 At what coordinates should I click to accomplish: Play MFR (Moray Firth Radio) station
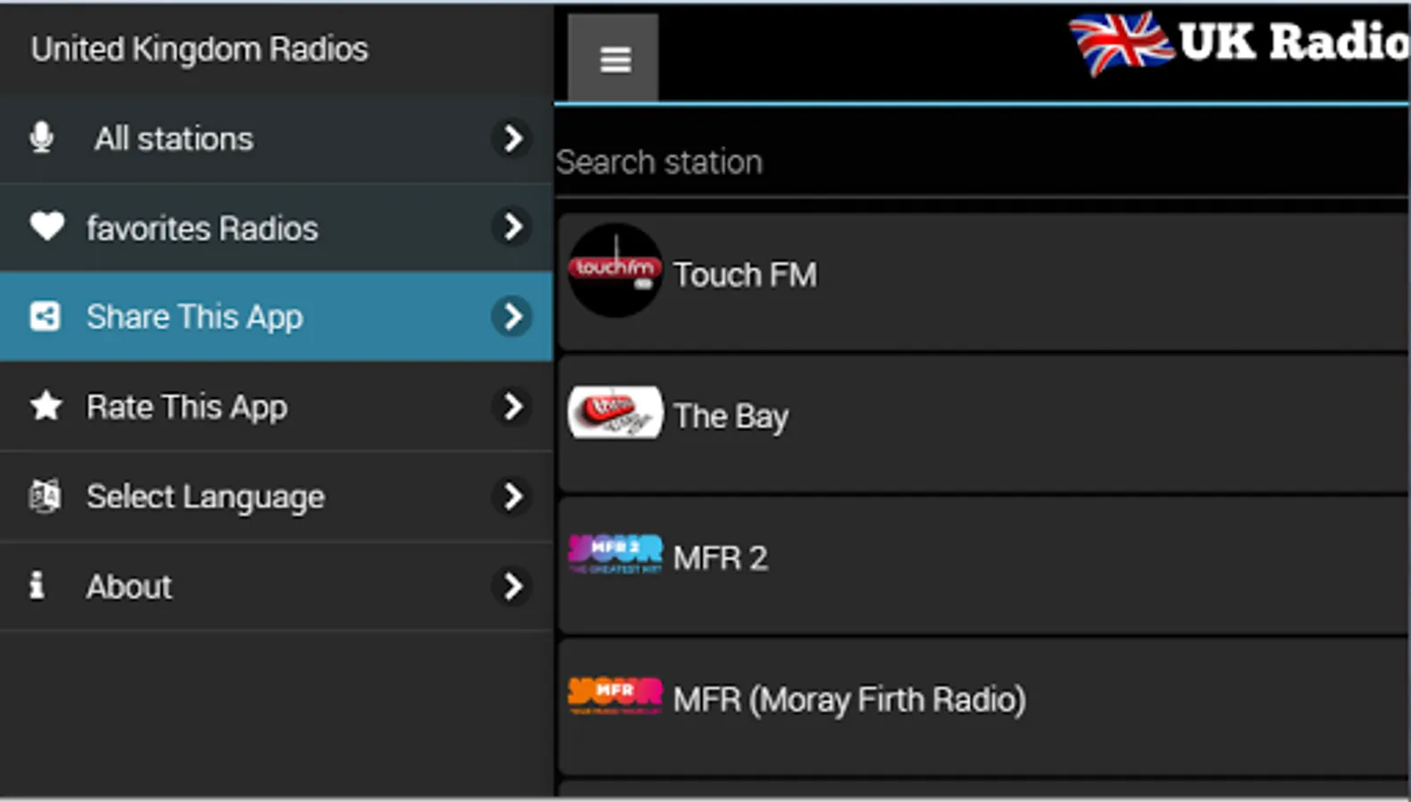click(x=983, y=706)
